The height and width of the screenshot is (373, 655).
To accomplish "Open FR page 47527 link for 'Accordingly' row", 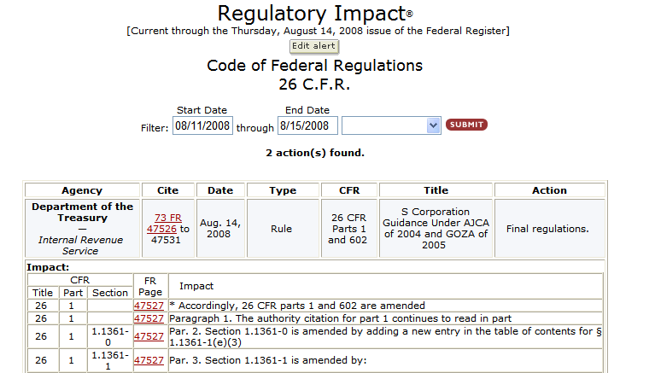I will (x=149, y=306).
